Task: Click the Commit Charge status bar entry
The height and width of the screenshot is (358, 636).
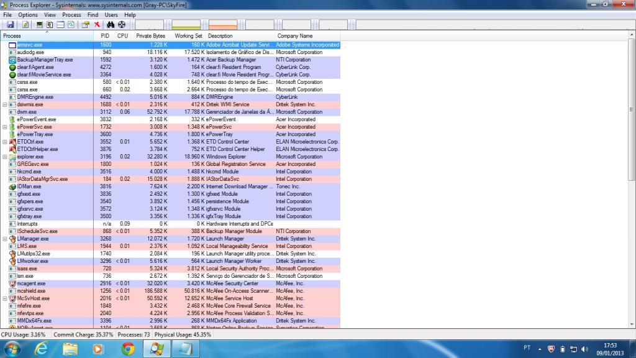Action: point(84,335)
